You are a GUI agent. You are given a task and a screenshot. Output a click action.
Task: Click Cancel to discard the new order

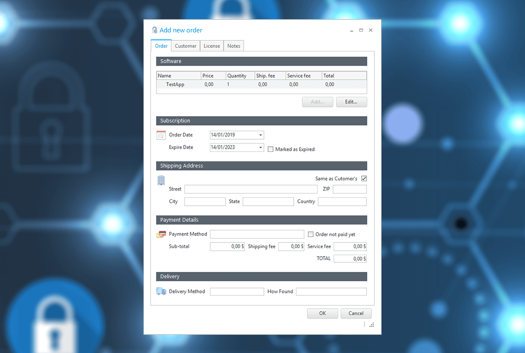[356, 313]
